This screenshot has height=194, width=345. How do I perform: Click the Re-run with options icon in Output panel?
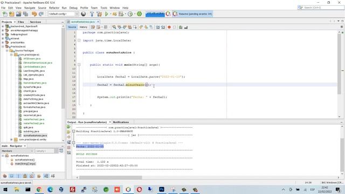point(68,132)
